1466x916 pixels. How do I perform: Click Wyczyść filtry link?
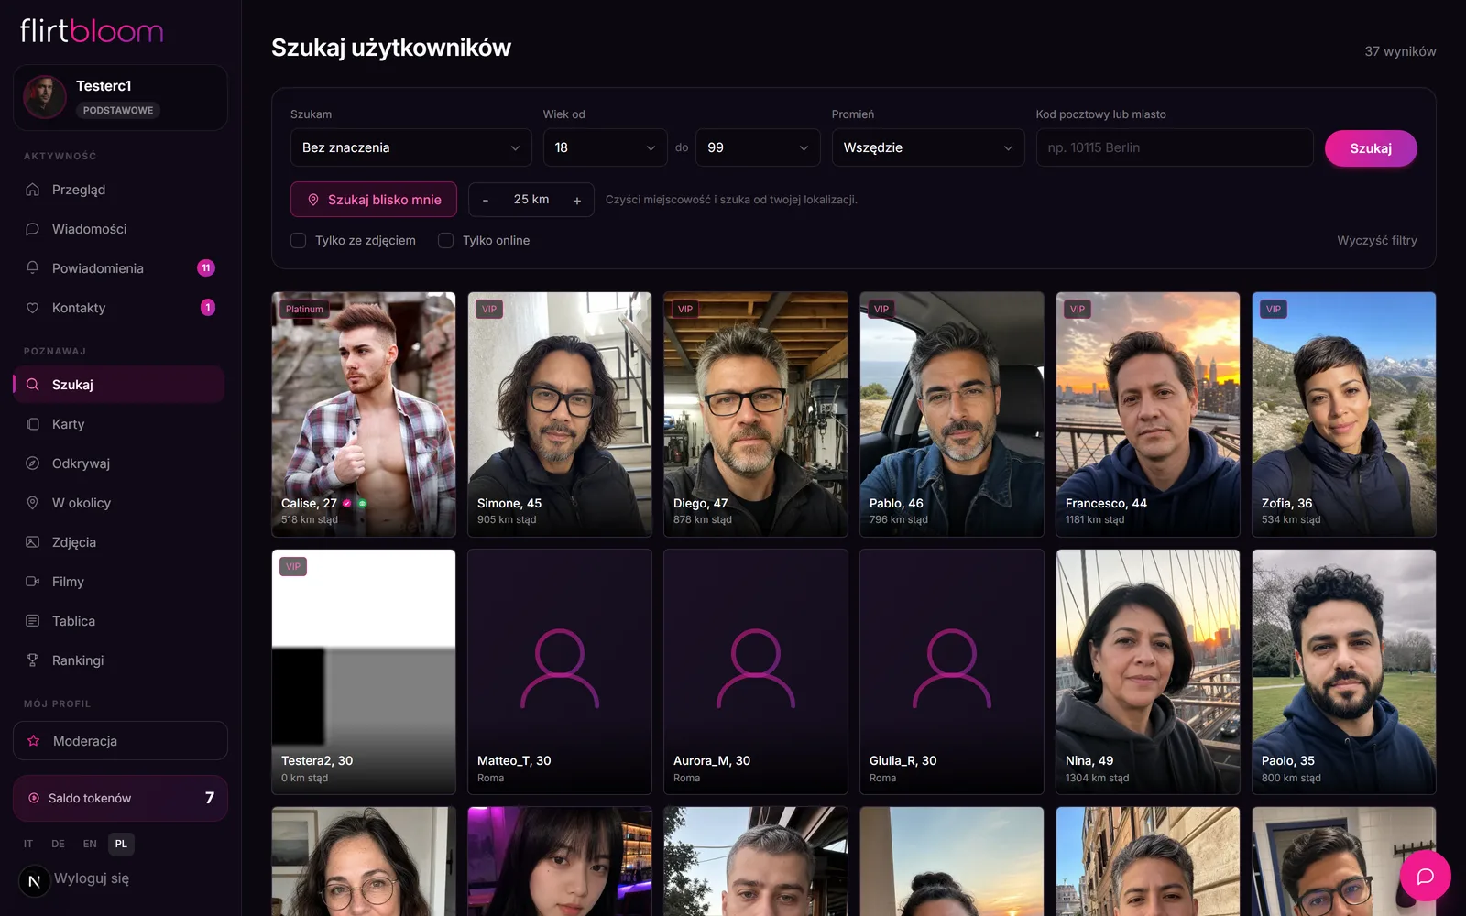click(1377, 241)
